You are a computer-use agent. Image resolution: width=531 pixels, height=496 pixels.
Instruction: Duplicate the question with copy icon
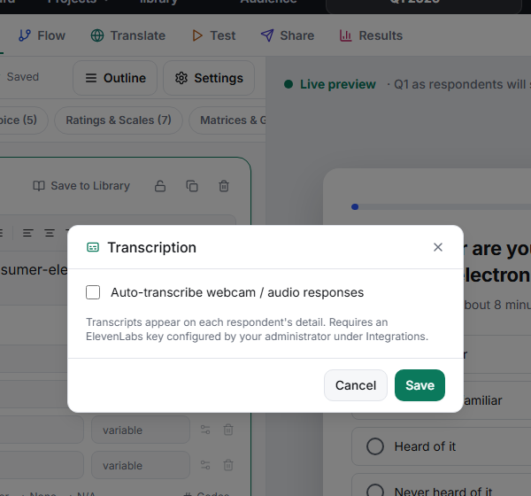pos(192,186)
